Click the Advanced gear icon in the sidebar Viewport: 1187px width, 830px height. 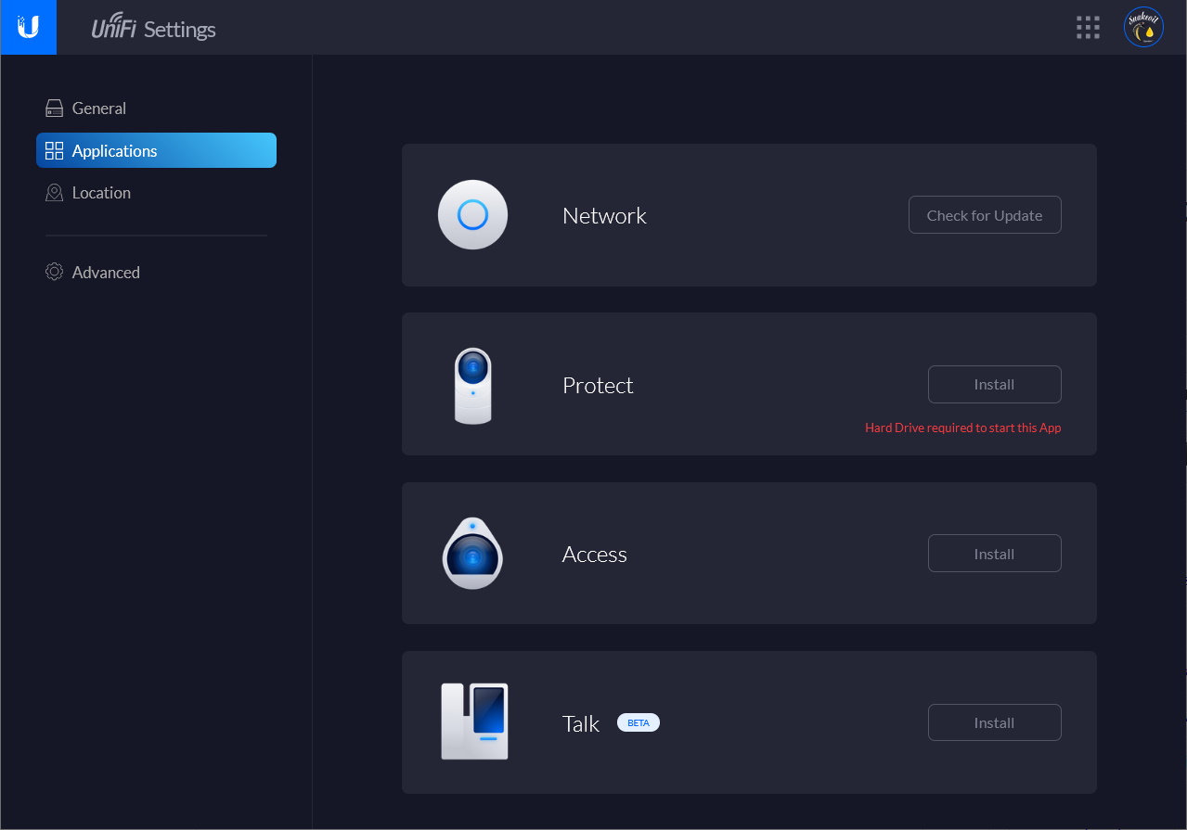pyautogui.click(x=54, y=272)
